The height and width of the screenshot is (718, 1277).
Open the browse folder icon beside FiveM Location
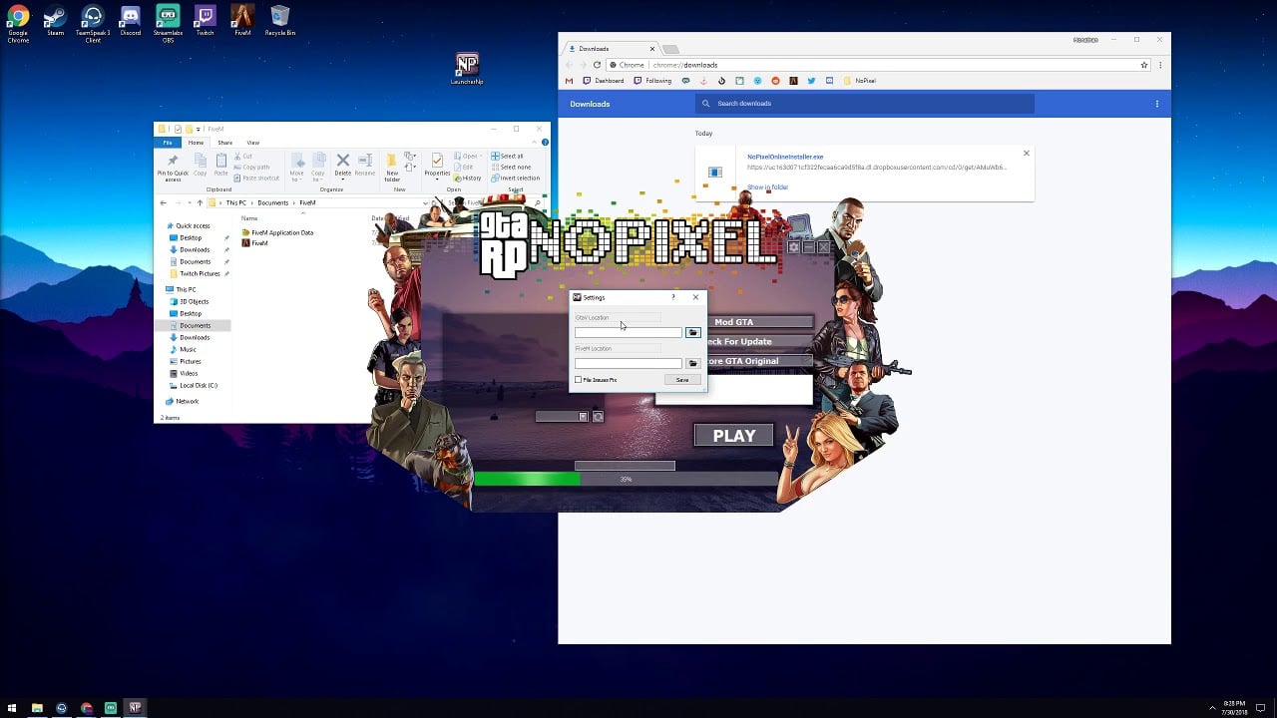tap(693, 363)
